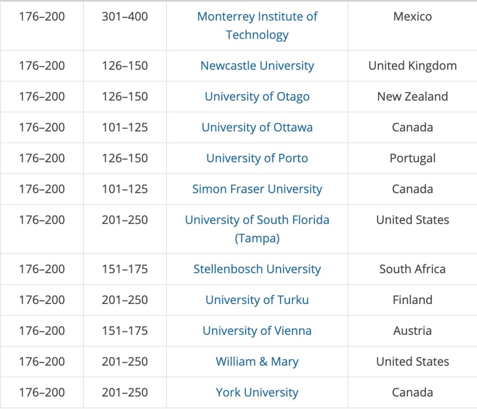Click the Newcastle University link
The width and height of the screenshot is (477, 409).
(257, 66)
